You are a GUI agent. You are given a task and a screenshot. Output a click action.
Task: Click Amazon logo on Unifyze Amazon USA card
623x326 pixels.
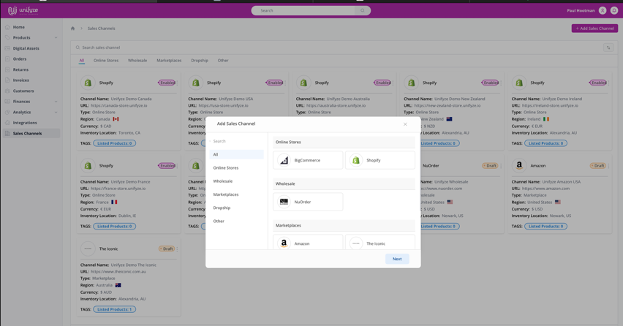pos(519,166)
